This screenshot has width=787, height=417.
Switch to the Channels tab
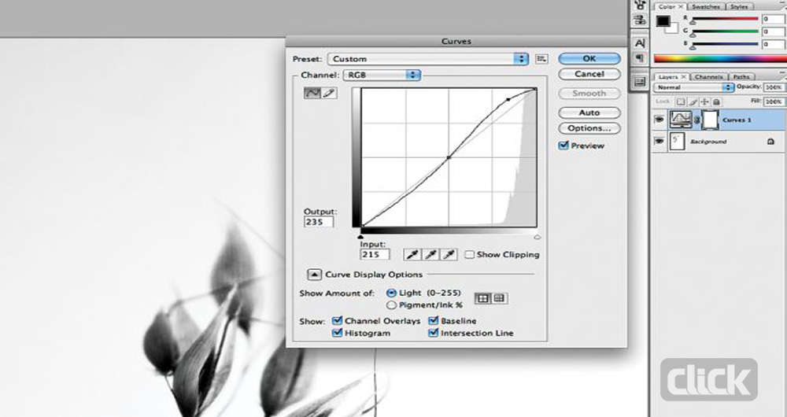(x=709, y=77)
